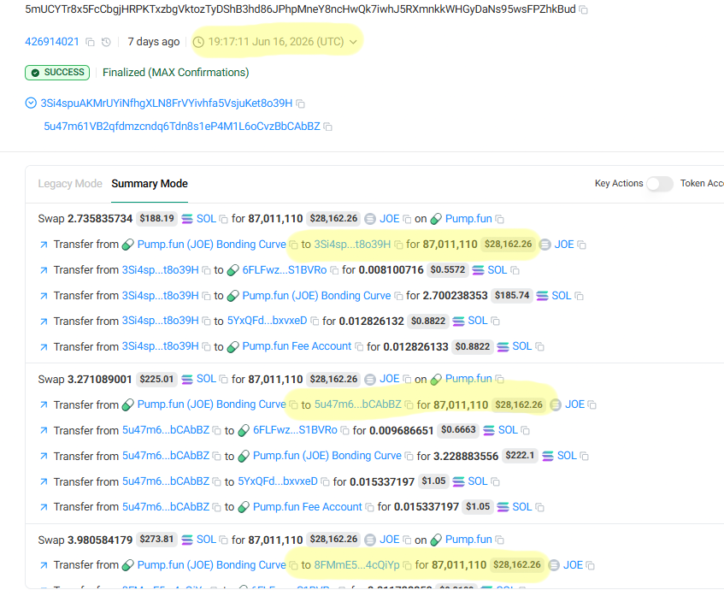Open Pump.fun Fee Account sent from 5u47m6...bCAbBZ
The height and width of the screenshot is (596, 724).
pos(307,507)
